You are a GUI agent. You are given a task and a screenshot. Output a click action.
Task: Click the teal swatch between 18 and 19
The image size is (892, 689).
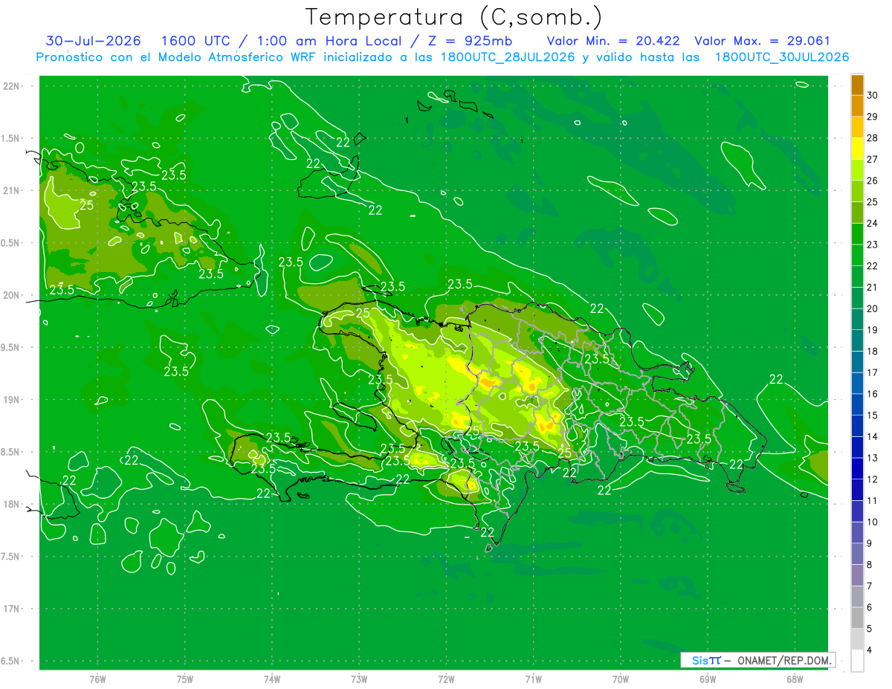click(x=857, y=340)
